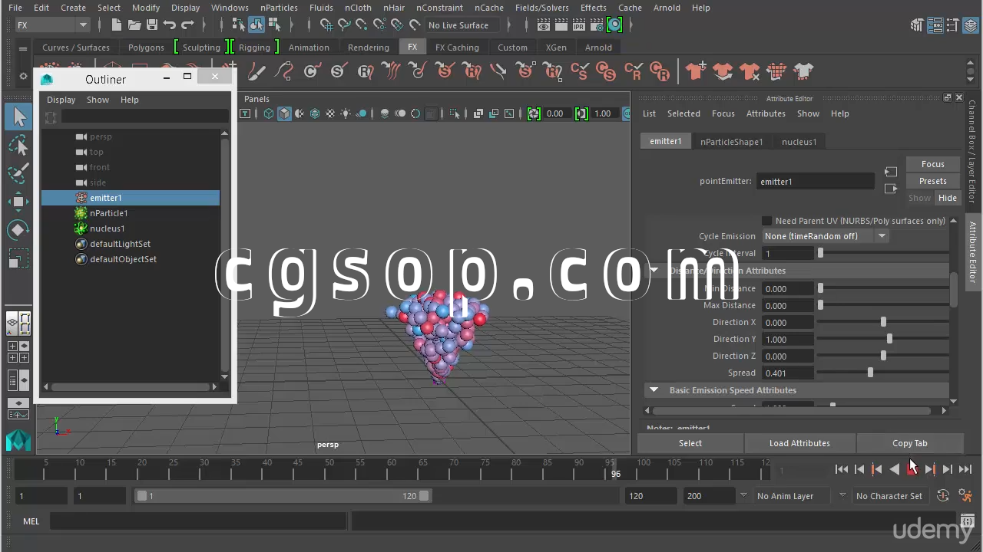Click the Load Attributes button
The image size is (983, 552).
[799, 443]
